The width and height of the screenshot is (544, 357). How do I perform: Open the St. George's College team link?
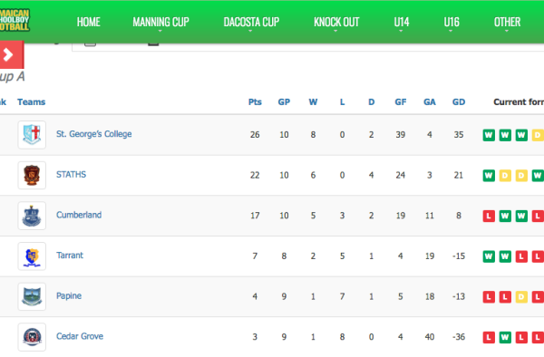pyautogui.click(x=94, y=134)
